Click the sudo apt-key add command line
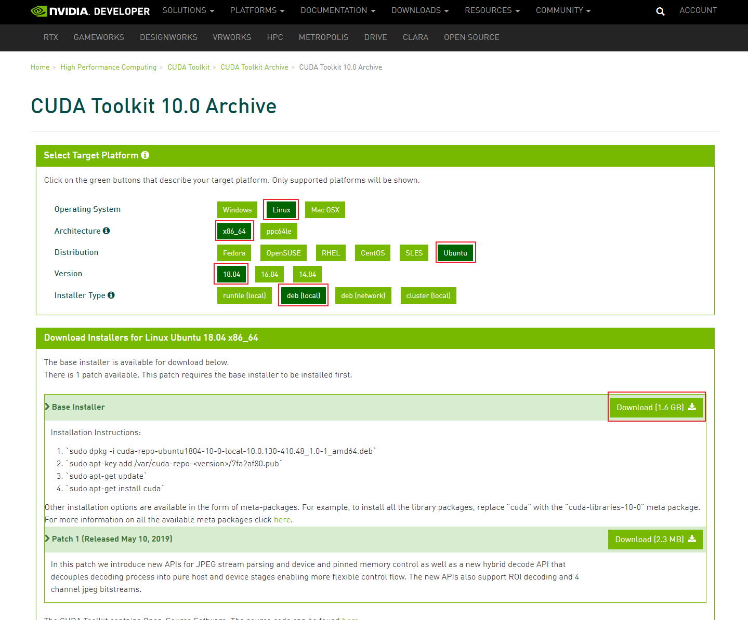This screenshot has height=620, width=748. 175,464
